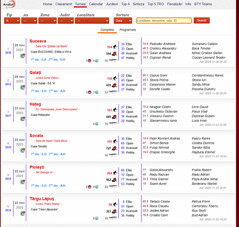Open the Tip dropdown

click(x=12, y=21)
